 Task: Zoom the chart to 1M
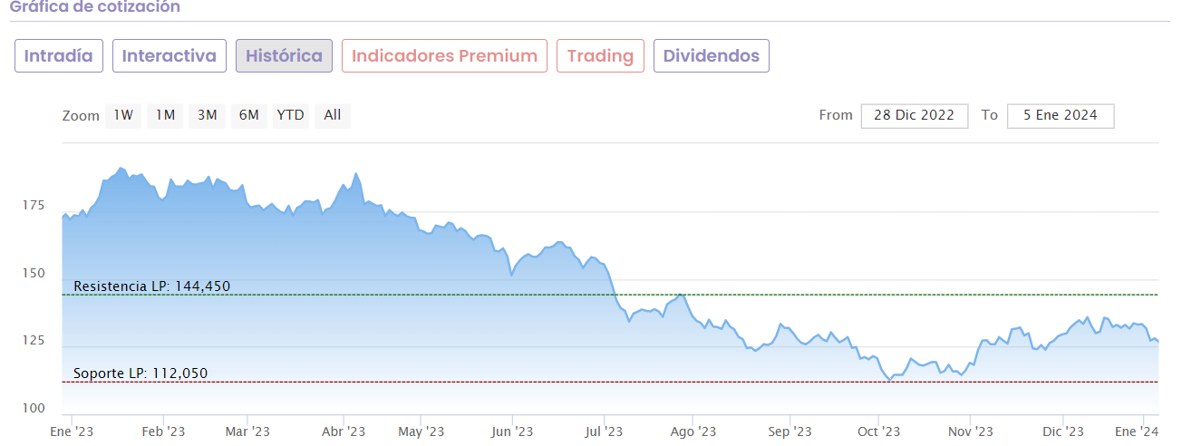pyautogui.click(x=165, y=115)
